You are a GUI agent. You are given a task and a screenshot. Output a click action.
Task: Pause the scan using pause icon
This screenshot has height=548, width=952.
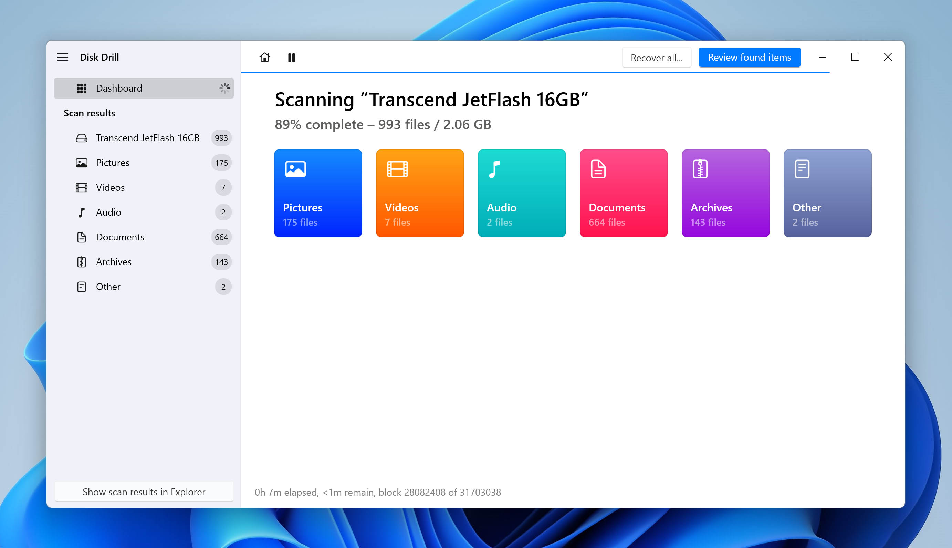point(292,58)
